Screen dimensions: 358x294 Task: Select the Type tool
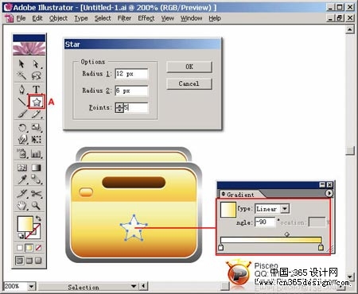37,89
